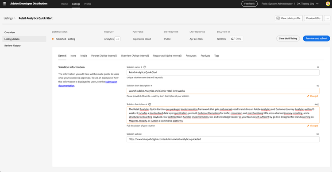This screenshot has height=172, width=332.
Task: Open the Overview (Adobe internal) tab
Action: pos(135,56)
